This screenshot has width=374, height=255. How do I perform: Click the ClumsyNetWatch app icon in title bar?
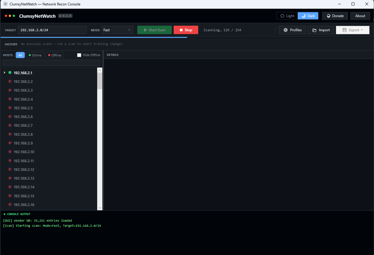[5, 4]
